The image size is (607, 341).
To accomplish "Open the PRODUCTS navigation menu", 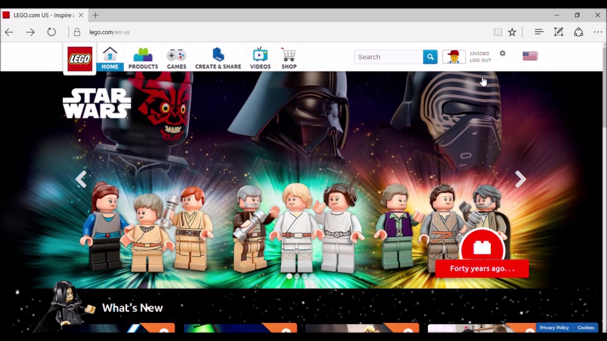I will pyautogui.click(x=143, y=58).
